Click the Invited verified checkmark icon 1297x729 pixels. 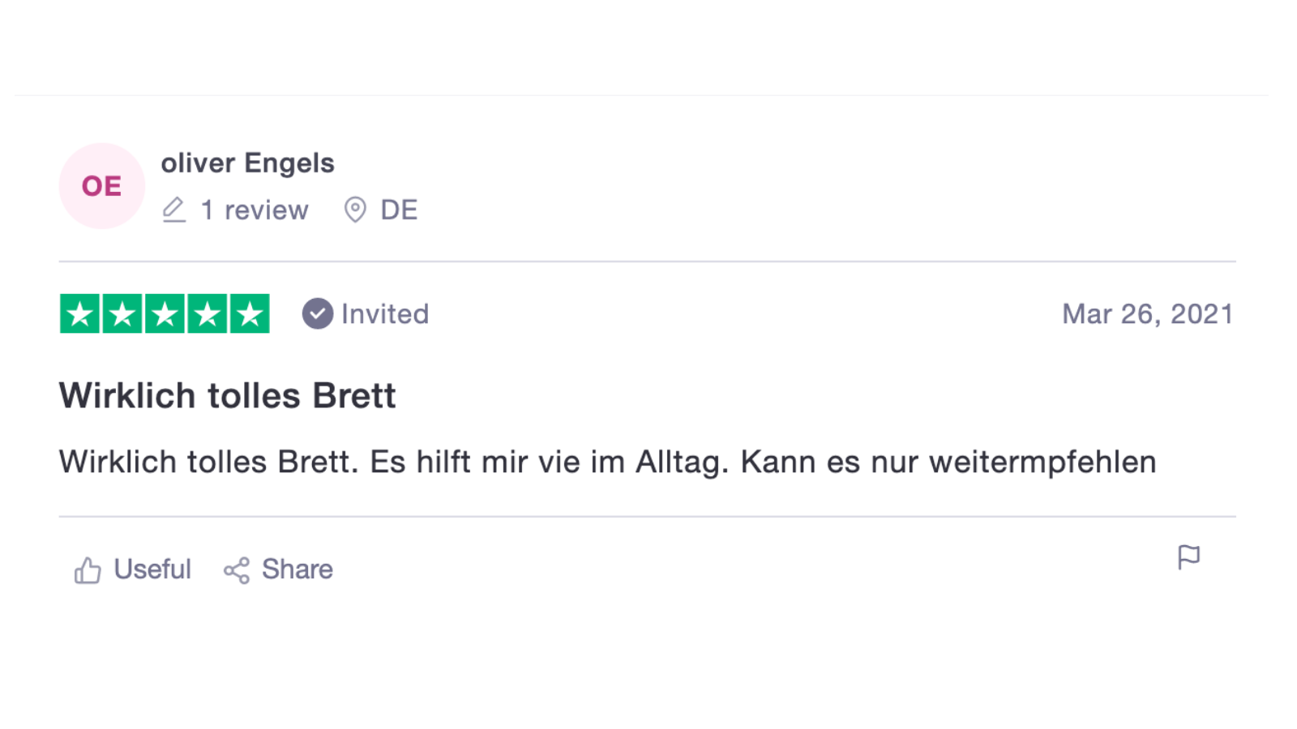318,313
